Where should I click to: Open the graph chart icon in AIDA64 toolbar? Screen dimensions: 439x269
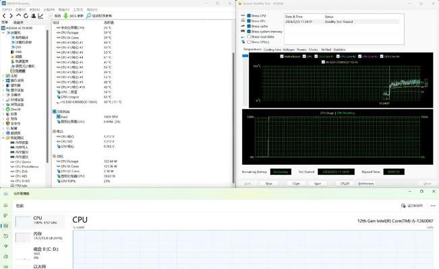(40, 16)
